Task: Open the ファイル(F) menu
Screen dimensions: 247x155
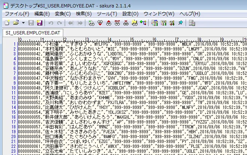Action: tap(17, 14)
